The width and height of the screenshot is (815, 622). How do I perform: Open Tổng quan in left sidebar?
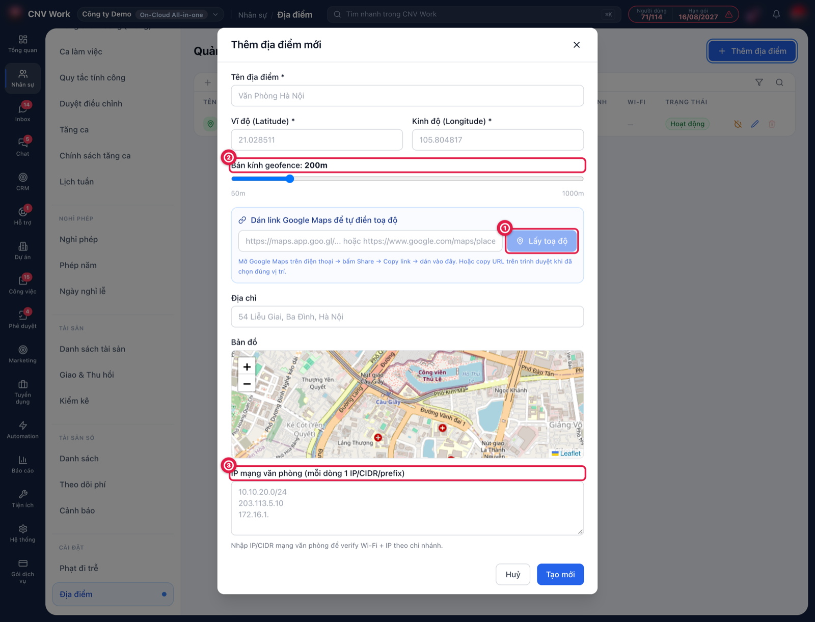pyautogui.click(x=22, y=44)
